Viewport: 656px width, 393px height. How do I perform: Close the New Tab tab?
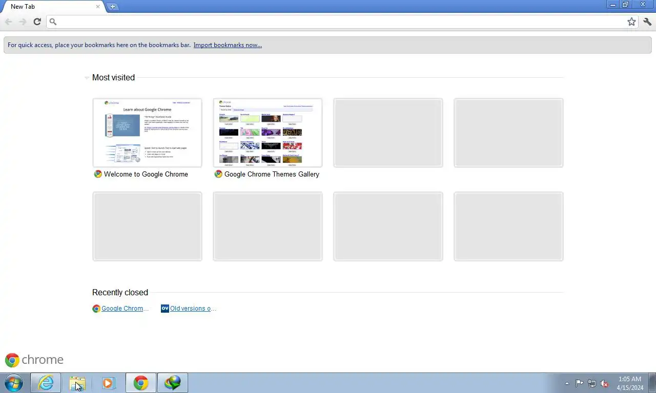click(x=97, y=7)
